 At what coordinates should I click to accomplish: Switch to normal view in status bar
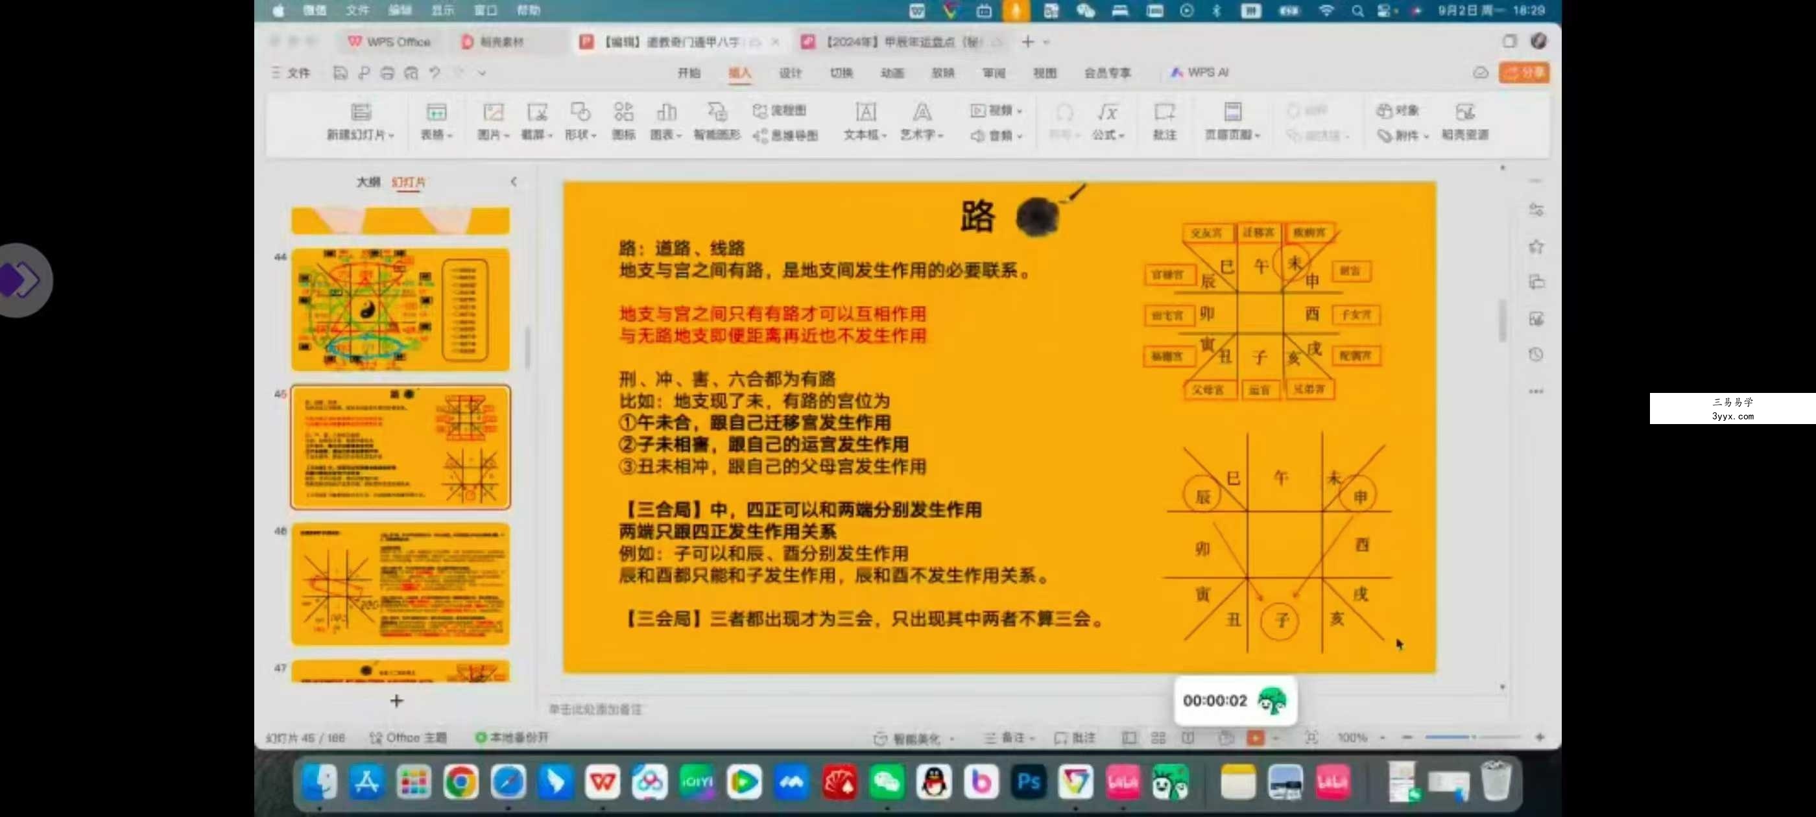pyautogui.click(x=1129, y=737)
